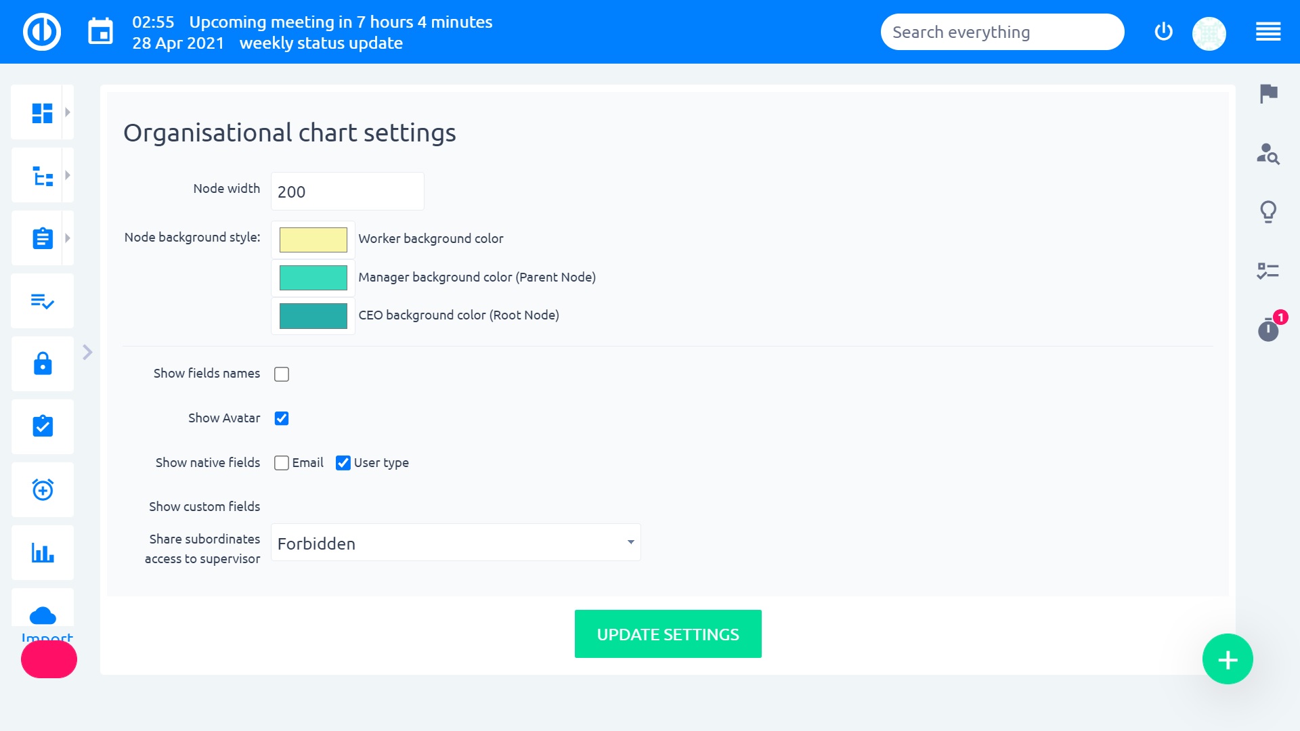
Task: Open the bar chart icon in the left sidebar
Action: click(43, 553)
